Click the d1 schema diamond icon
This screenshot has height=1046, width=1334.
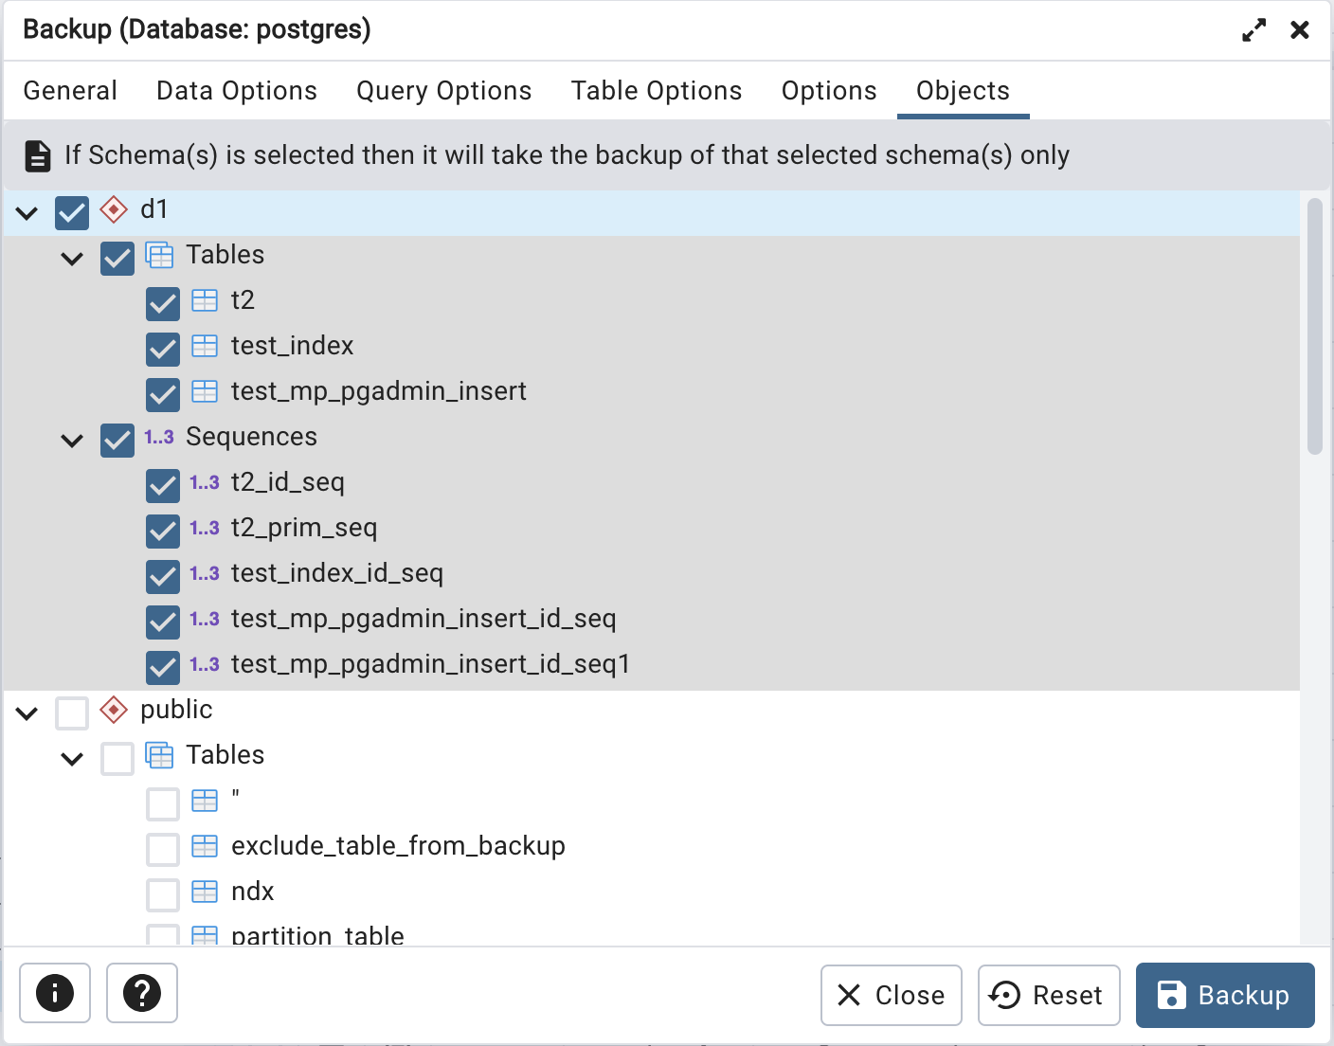pyautogui.click(x=114, y=209)
